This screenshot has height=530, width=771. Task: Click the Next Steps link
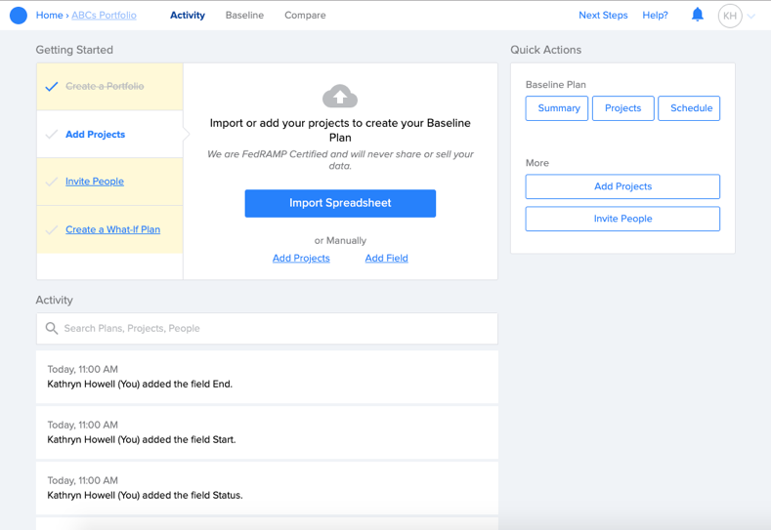(603, 16)
